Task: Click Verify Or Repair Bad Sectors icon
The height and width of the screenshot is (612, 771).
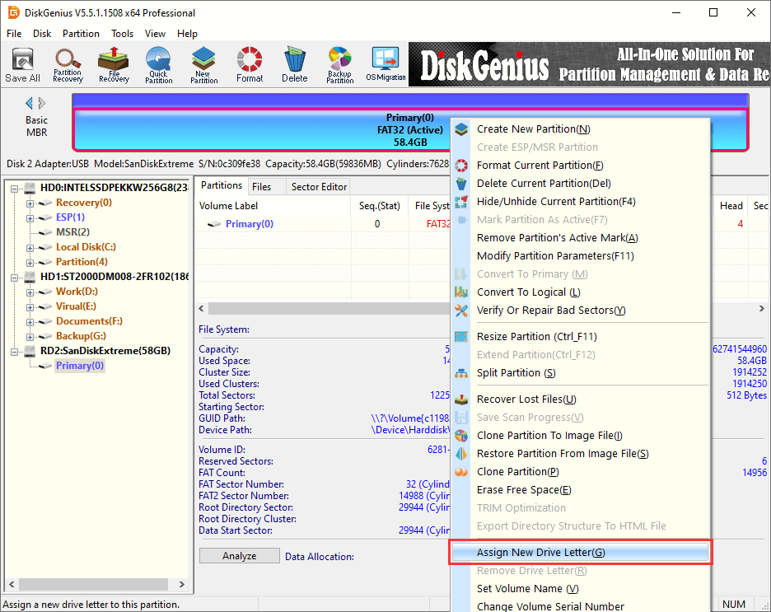Action: point(461,311)
